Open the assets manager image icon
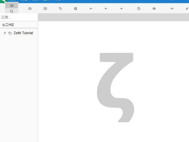 45,8
